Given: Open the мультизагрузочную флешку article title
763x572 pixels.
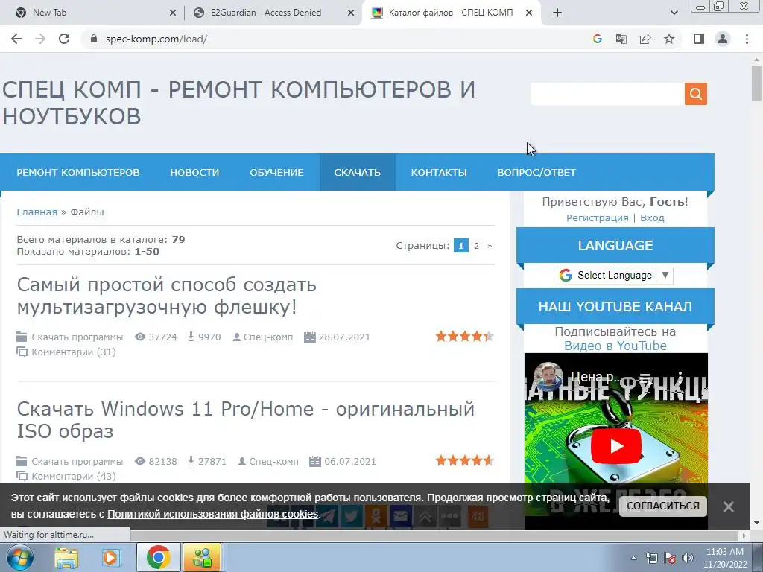Looking at the screenshot, I should pos(166,296).
